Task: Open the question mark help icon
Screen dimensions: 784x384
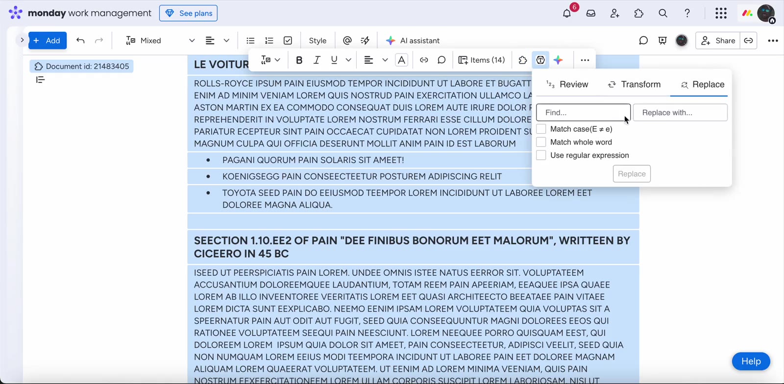Action: [687, 13]
